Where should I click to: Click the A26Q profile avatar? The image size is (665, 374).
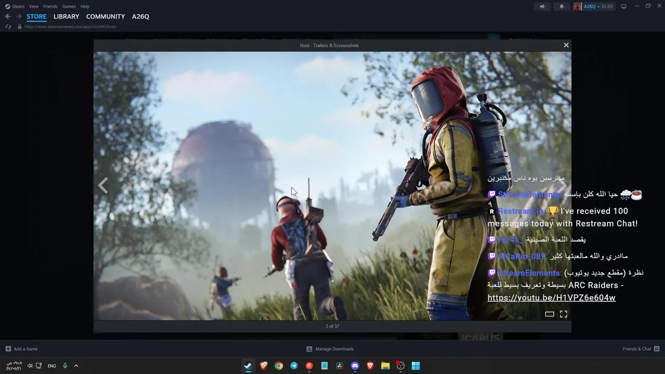(x=578, y=6)
